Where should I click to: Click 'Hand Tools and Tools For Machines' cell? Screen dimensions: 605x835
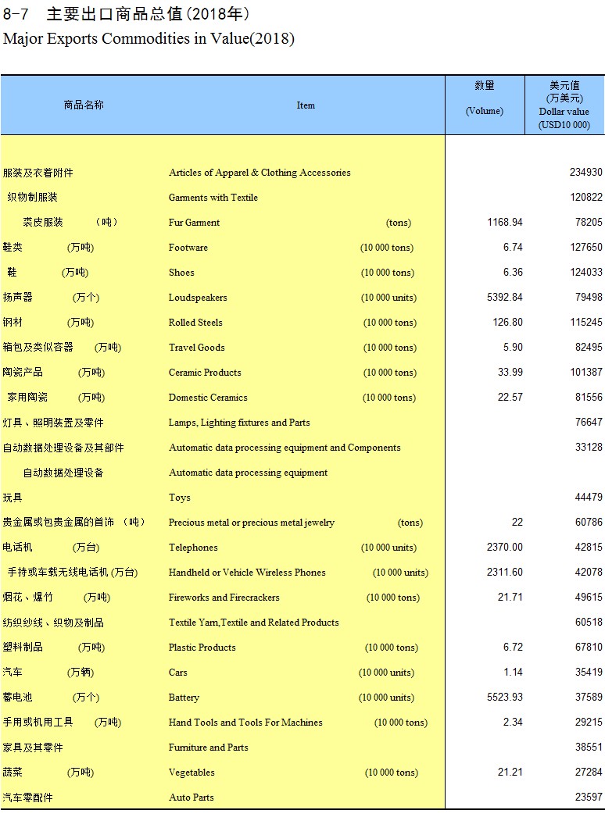point(245,723)
